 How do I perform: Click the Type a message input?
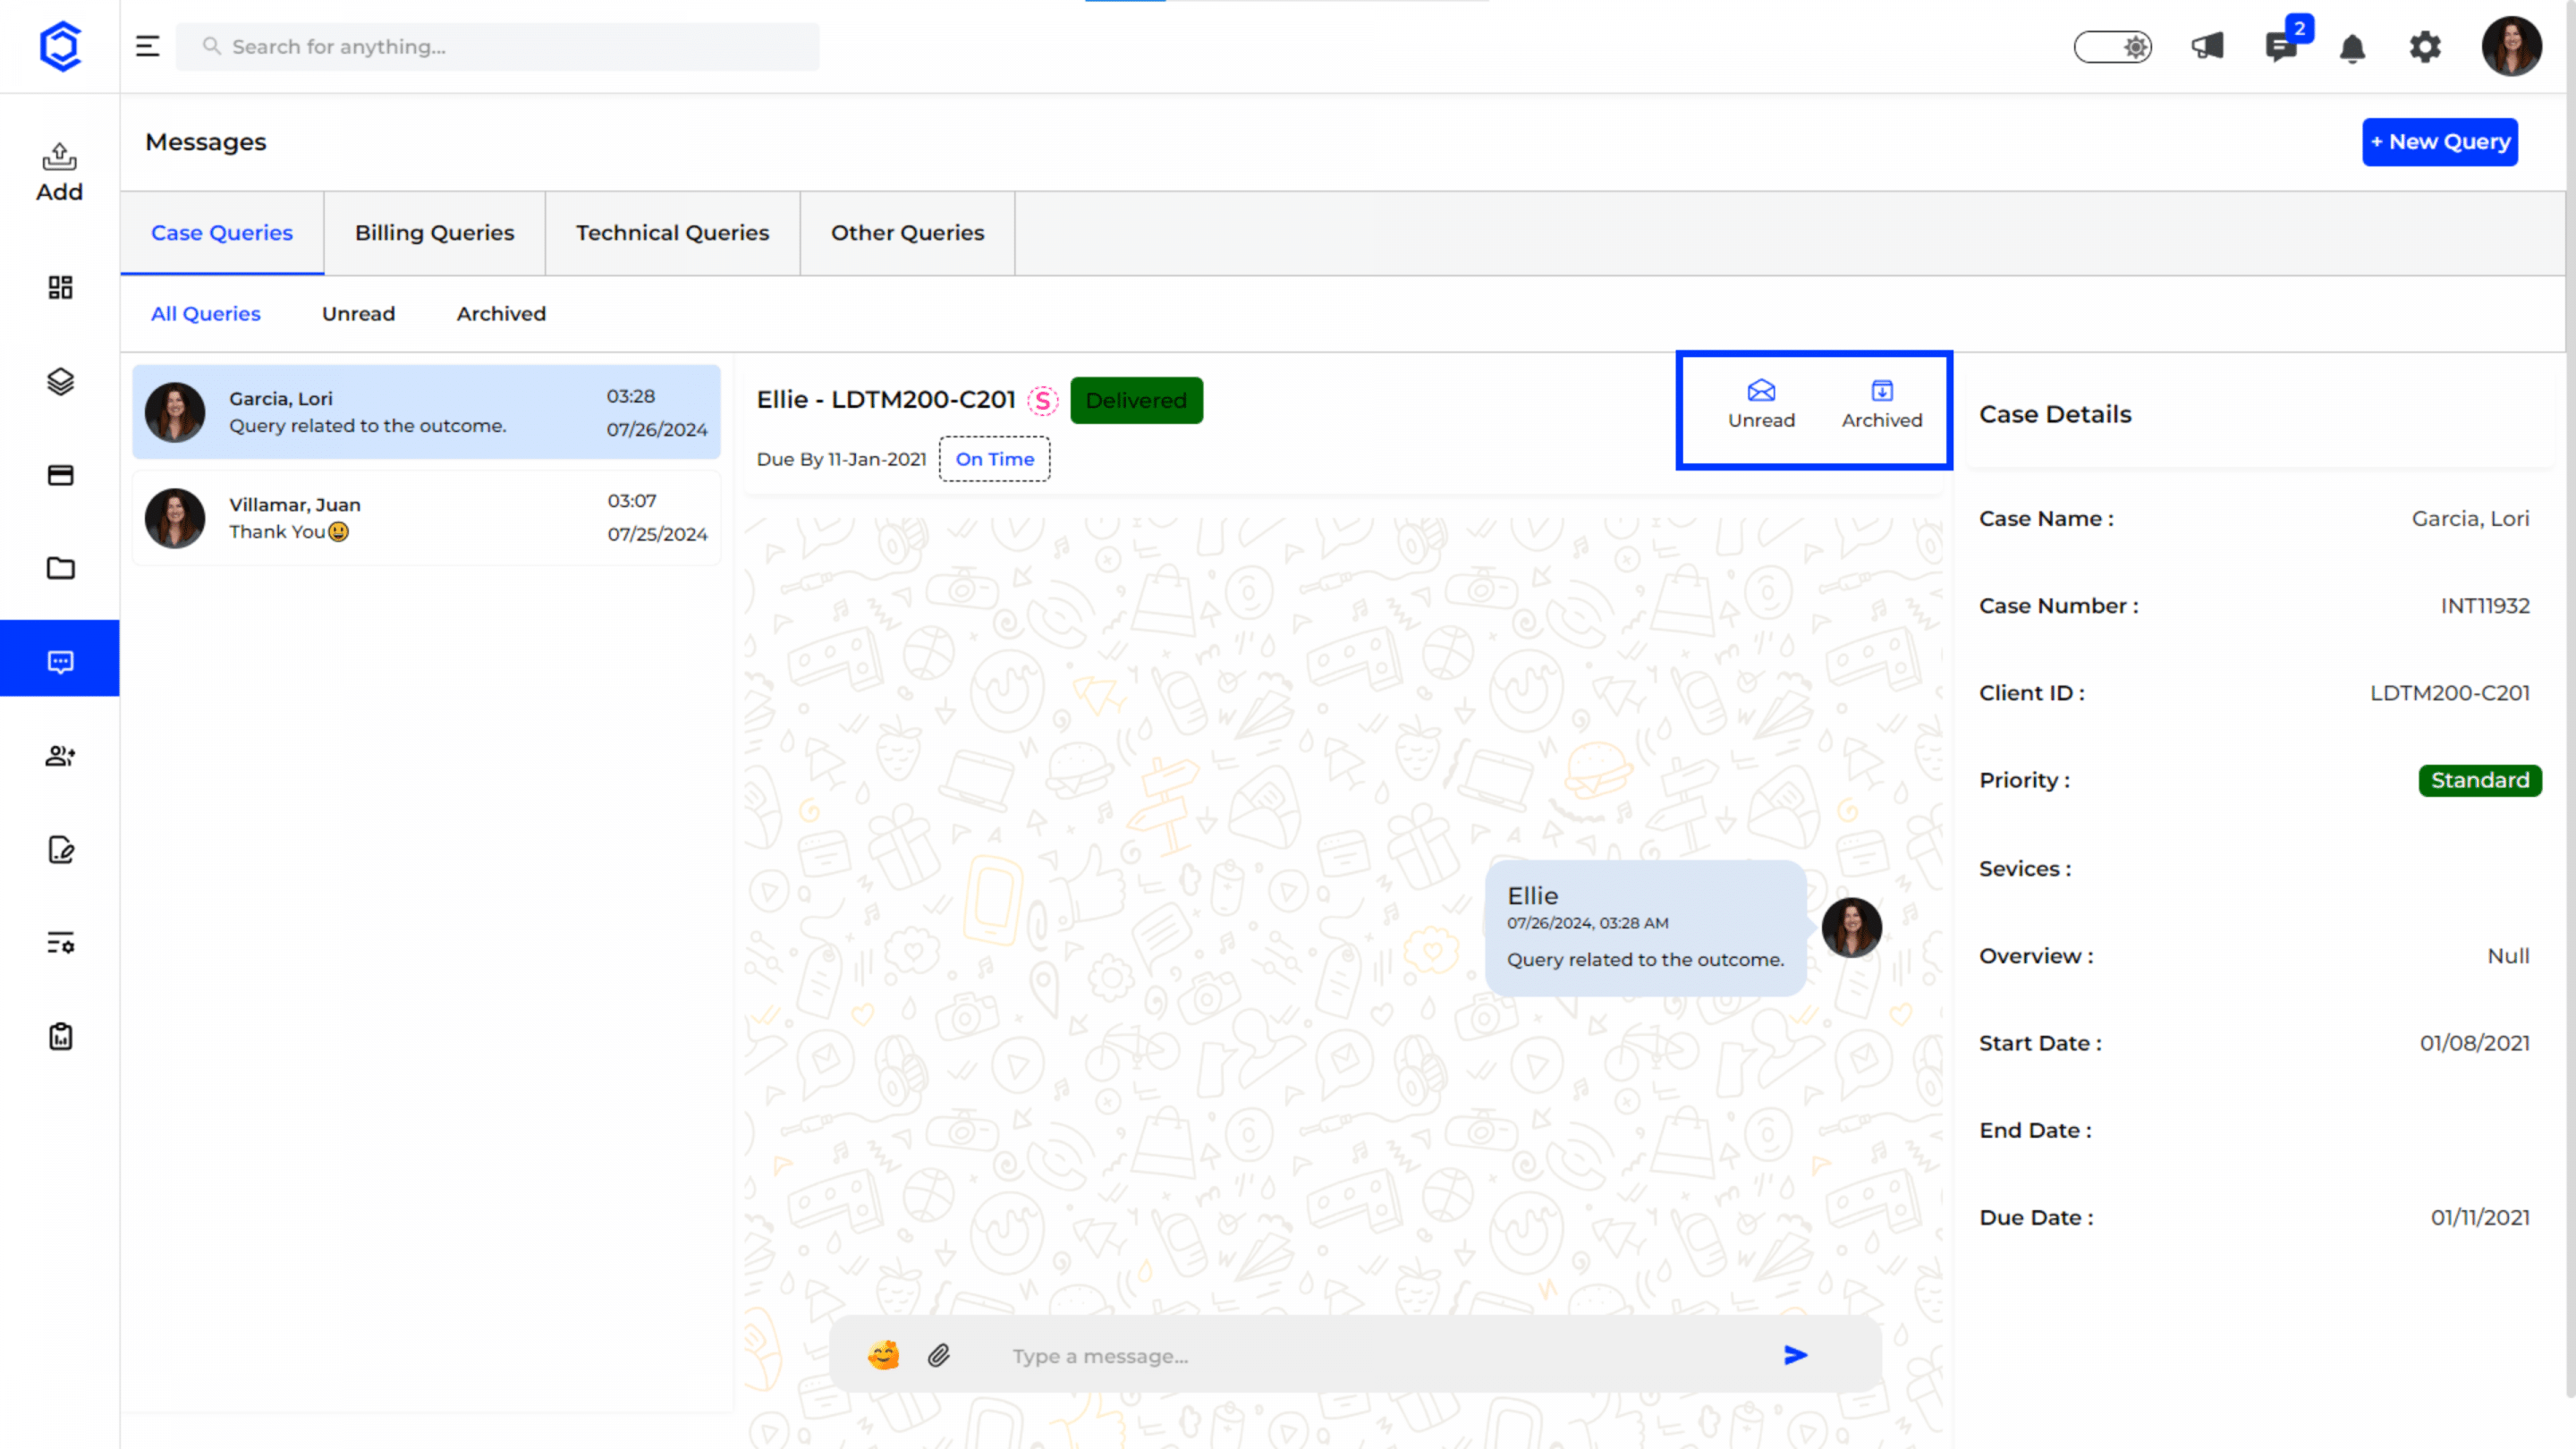pyautogui.click(x=1380, y=1356)
